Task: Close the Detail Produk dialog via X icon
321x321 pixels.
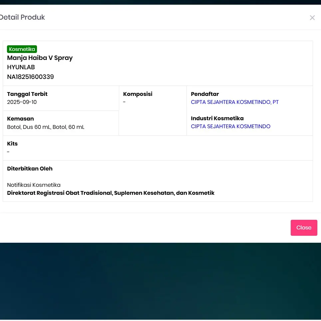Action: [x=312, y=18]
